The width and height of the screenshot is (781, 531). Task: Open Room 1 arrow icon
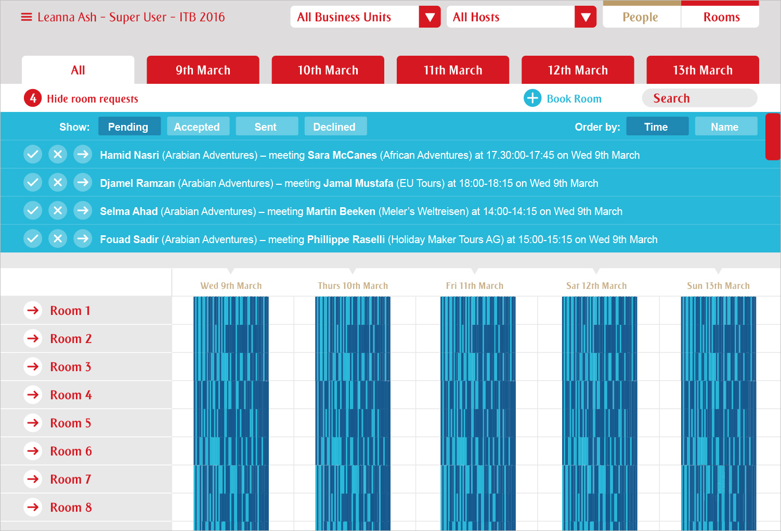(x=33, y=311)
